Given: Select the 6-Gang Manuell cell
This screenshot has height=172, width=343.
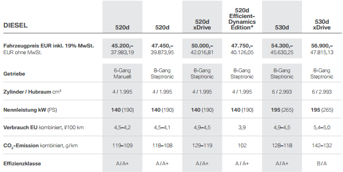Looking at the screenshot, I should pos(122,74).
